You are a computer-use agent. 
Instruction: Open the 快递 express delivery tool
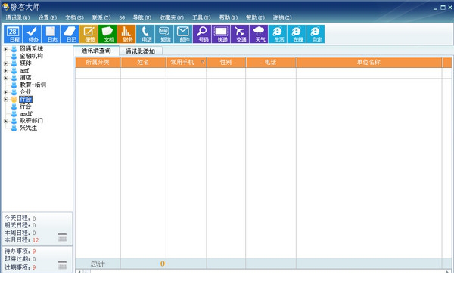(x=221, y=34)
